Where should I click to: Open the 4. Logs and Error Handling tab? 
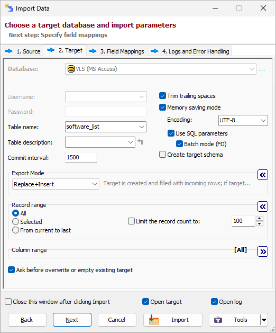click(189, 51)
